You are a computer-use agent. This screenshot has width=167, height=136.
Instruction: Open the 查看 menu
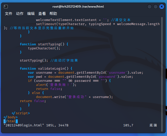[x=42, y=14]
